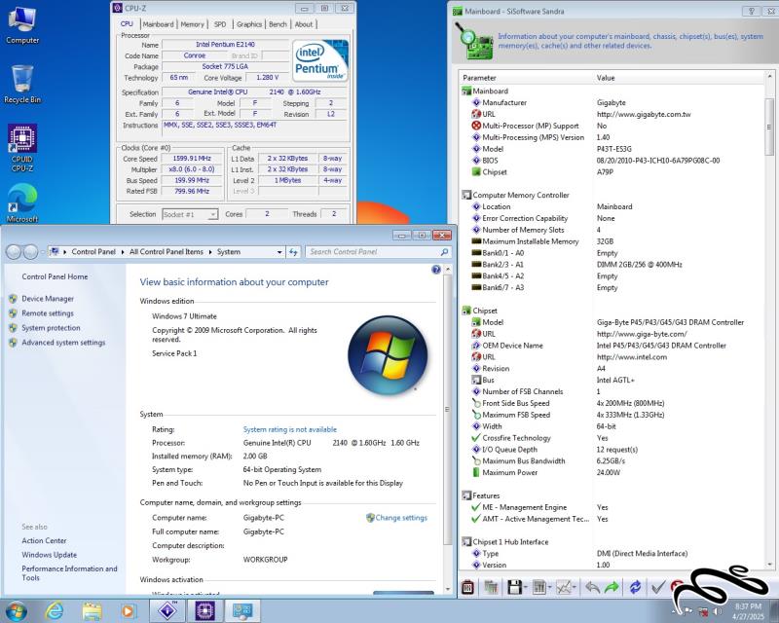Expand the arrow after All Control Panel Items
Image resolution: width=779 pixels, height=623 pixels.
(210, 252)
